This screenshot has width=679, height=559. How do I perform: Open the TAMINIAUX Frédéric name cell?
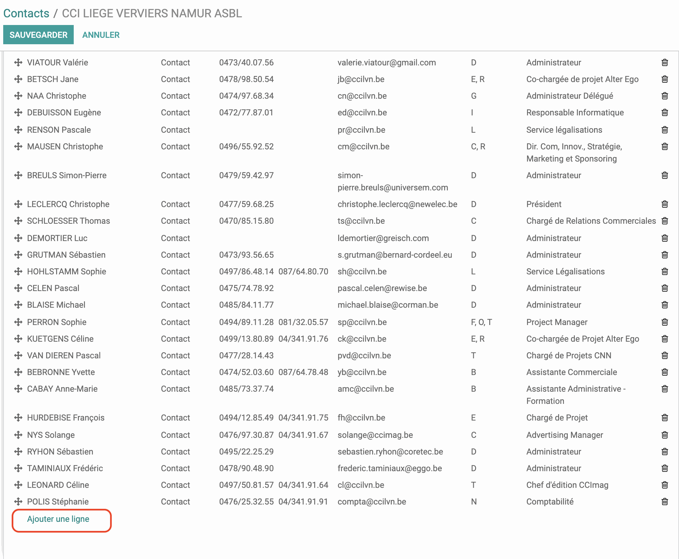[65, 469]
